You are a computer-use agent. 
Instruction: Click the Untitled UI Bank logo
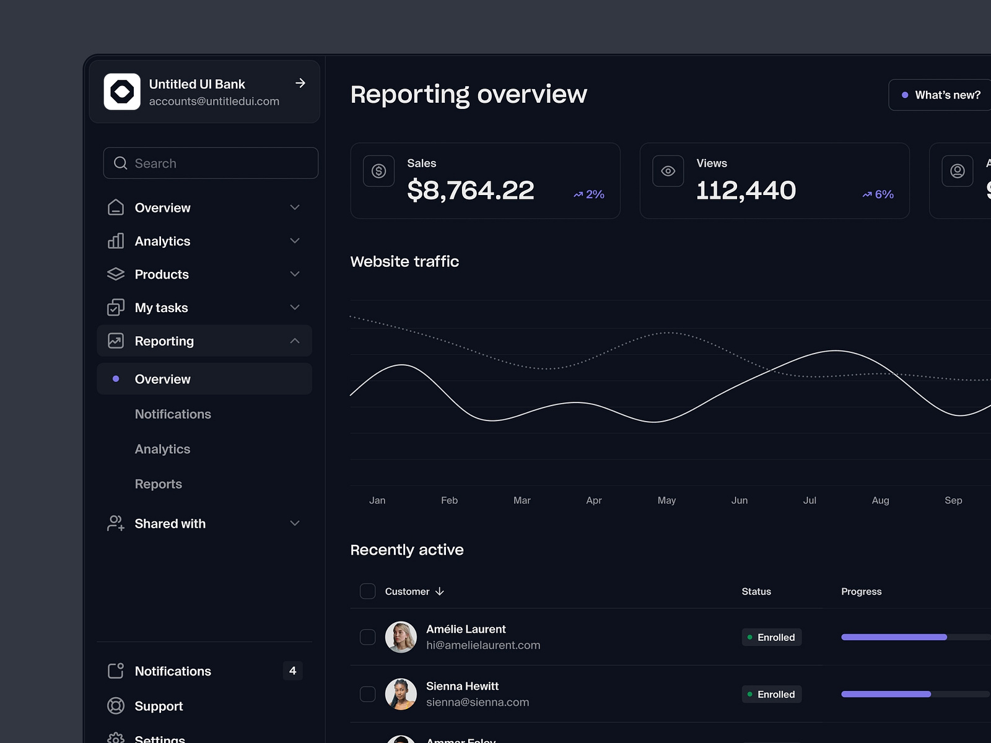pyautogui.click(x=122, y=92)
